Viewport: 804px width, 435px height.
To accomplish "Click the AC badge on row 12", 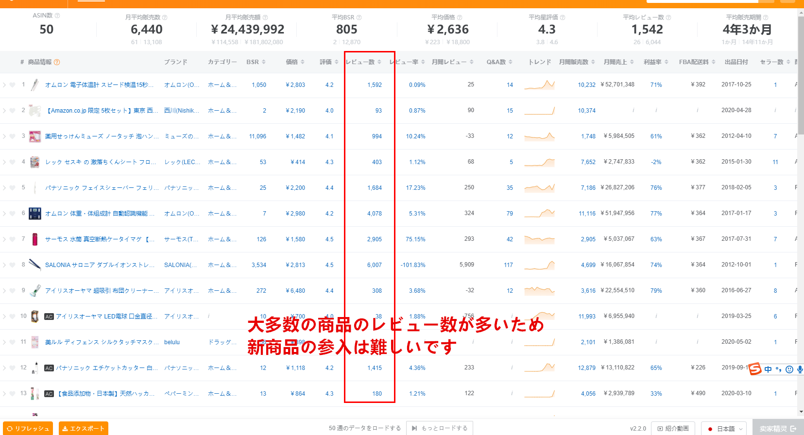I will pos(49,368).
